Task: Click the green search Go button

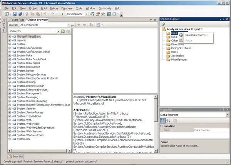Action: [x=63, y=31]
